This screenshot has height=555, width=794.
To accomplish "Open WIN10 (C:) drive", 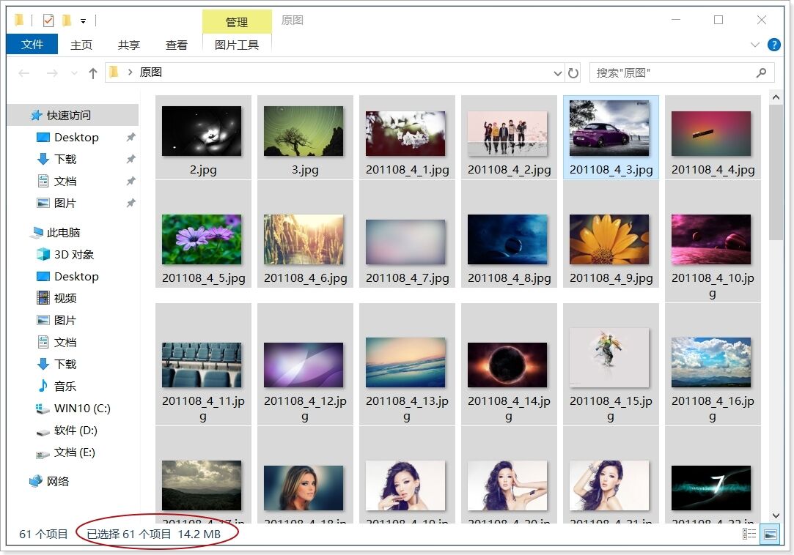I will (81, 409).
